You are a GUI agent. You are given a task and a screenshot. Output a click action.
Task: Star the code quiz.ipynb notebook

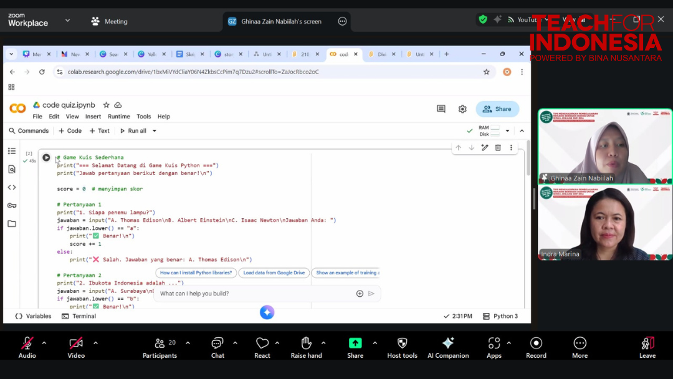click(107, 105)
